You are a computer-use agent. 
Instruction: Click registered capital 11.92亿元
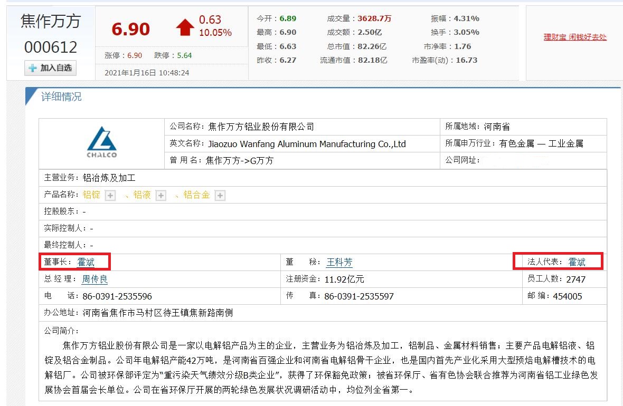344,279
